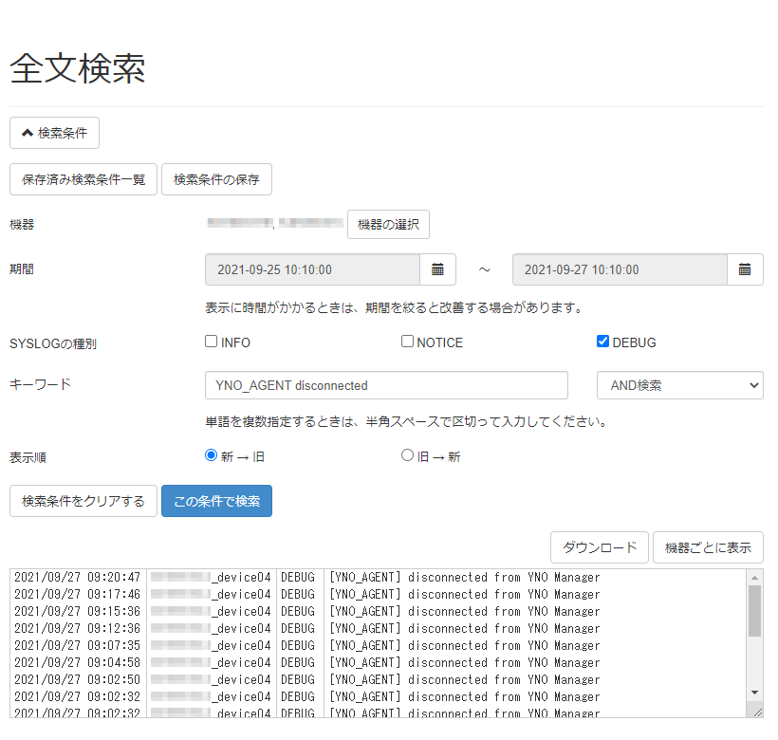The height and width of the screenshot is (740, 778).
Task: Run the search with この条件で検索
Action: tap(216, 502)
